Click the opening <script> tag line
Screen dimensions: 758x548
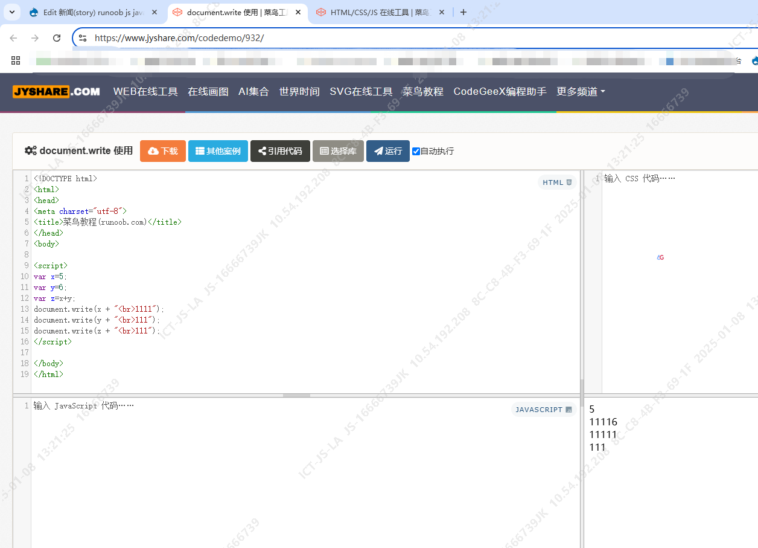coord(51,266)
